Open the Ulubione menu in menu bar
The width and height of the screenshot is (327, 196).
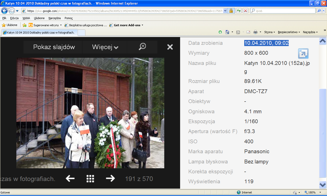point(39,18)
